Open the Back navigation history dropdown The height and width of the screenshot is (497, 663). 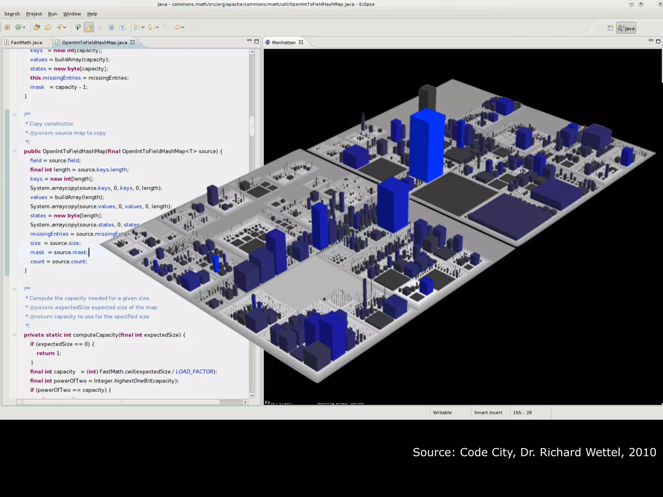[x=183, y=28]
